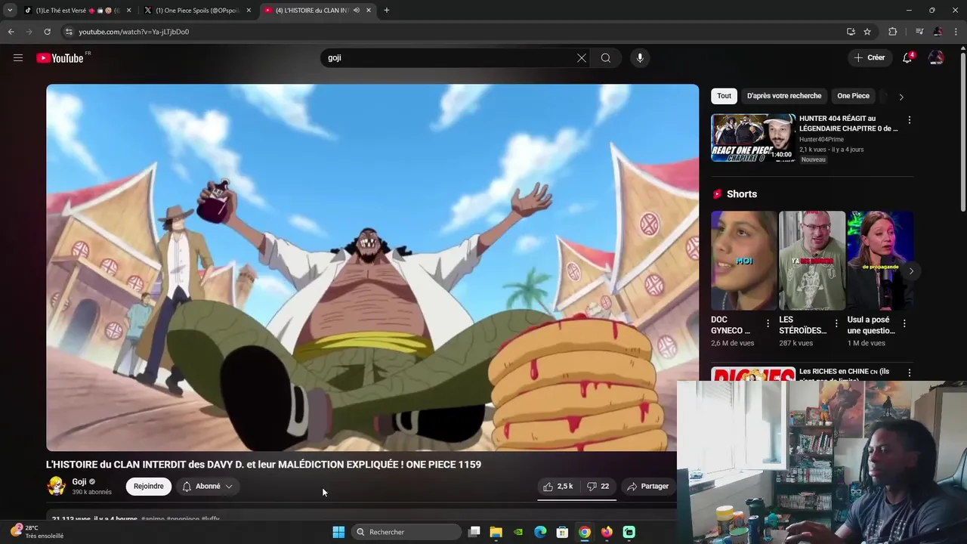967x544 pixels.
Task: Open the DOC GYNECO short thumbnail
Action: click(743, 260)
